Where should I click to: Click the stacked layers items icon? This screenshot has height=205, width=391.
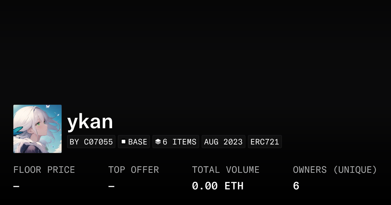click(x=158, y=142)
